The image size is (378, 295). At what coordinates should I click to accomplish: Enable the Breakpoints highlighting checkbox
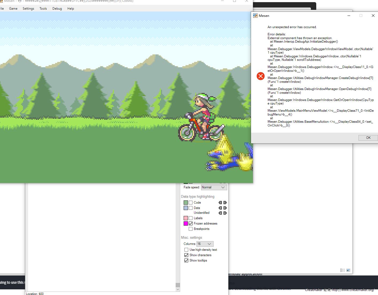[x=191, y=229]
